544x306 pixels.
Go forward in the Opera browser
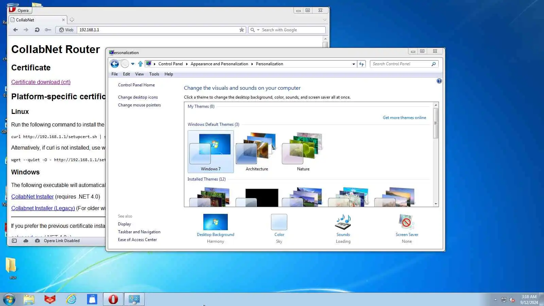pos(26,30)
